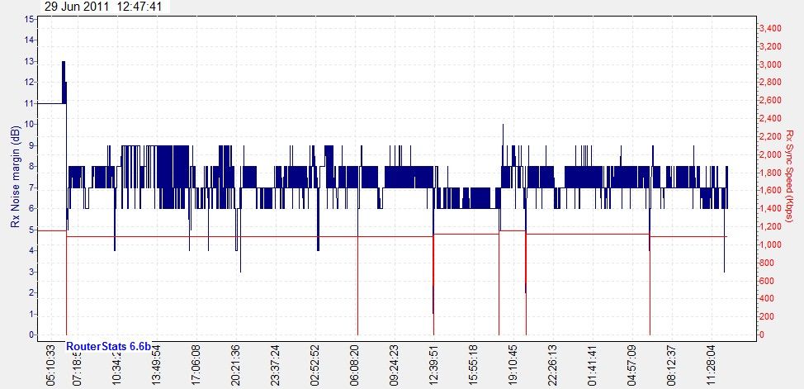Select the 29 Jun 2011 date stamp

[x=77, y=7]
